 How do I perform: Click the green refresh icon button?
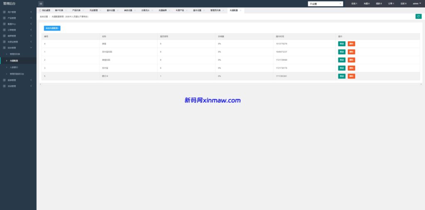pos(418,16)
